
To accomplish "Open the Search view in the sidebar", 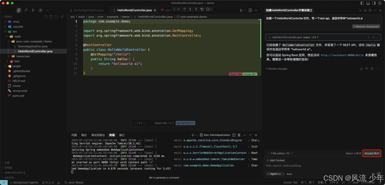I will click(26, 10).
